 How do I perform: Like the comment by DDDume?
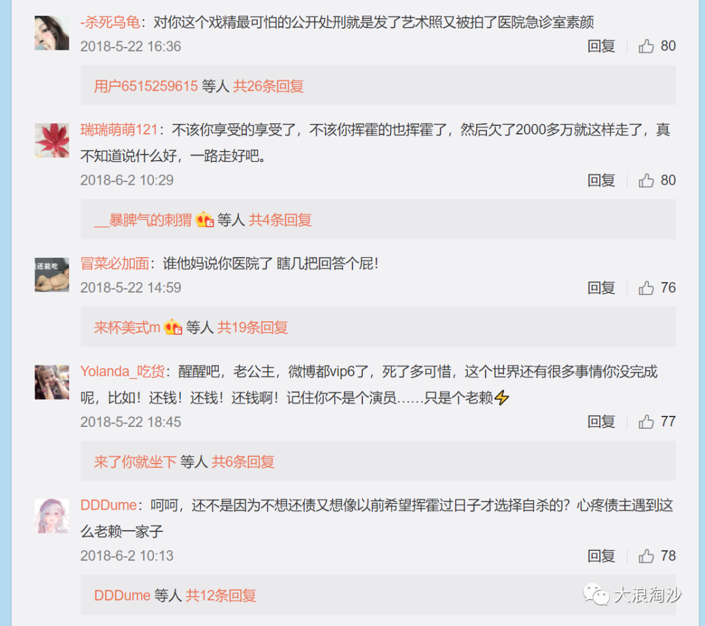coord(646,556)
